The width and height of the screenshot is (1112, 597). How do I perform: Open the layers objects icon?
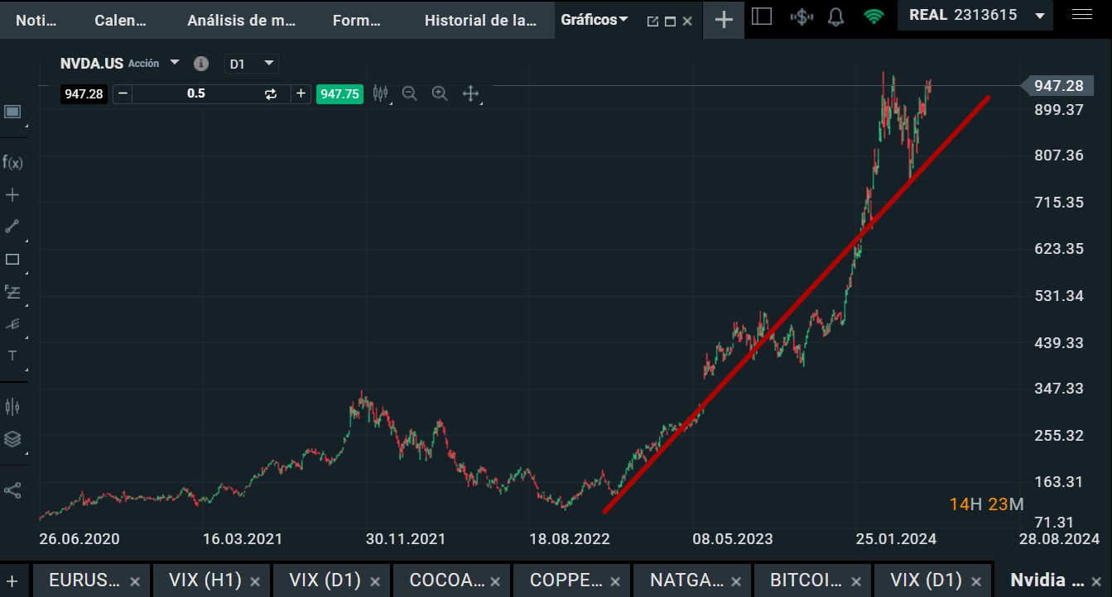(12, 439)
